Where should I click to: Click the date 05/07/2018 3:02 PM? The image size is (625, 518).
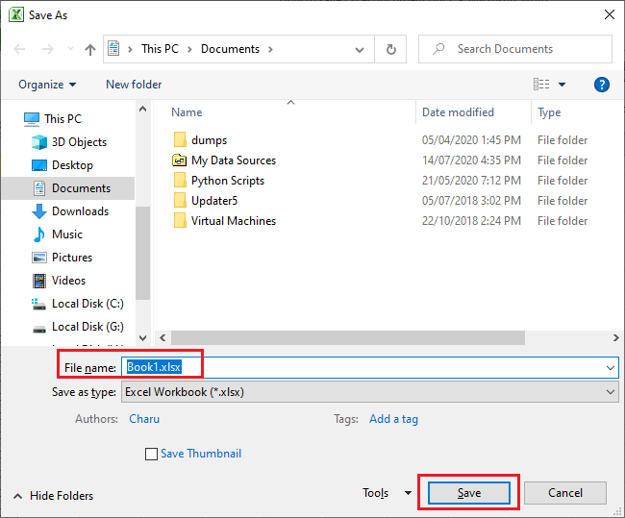click(x=471, y=201)
